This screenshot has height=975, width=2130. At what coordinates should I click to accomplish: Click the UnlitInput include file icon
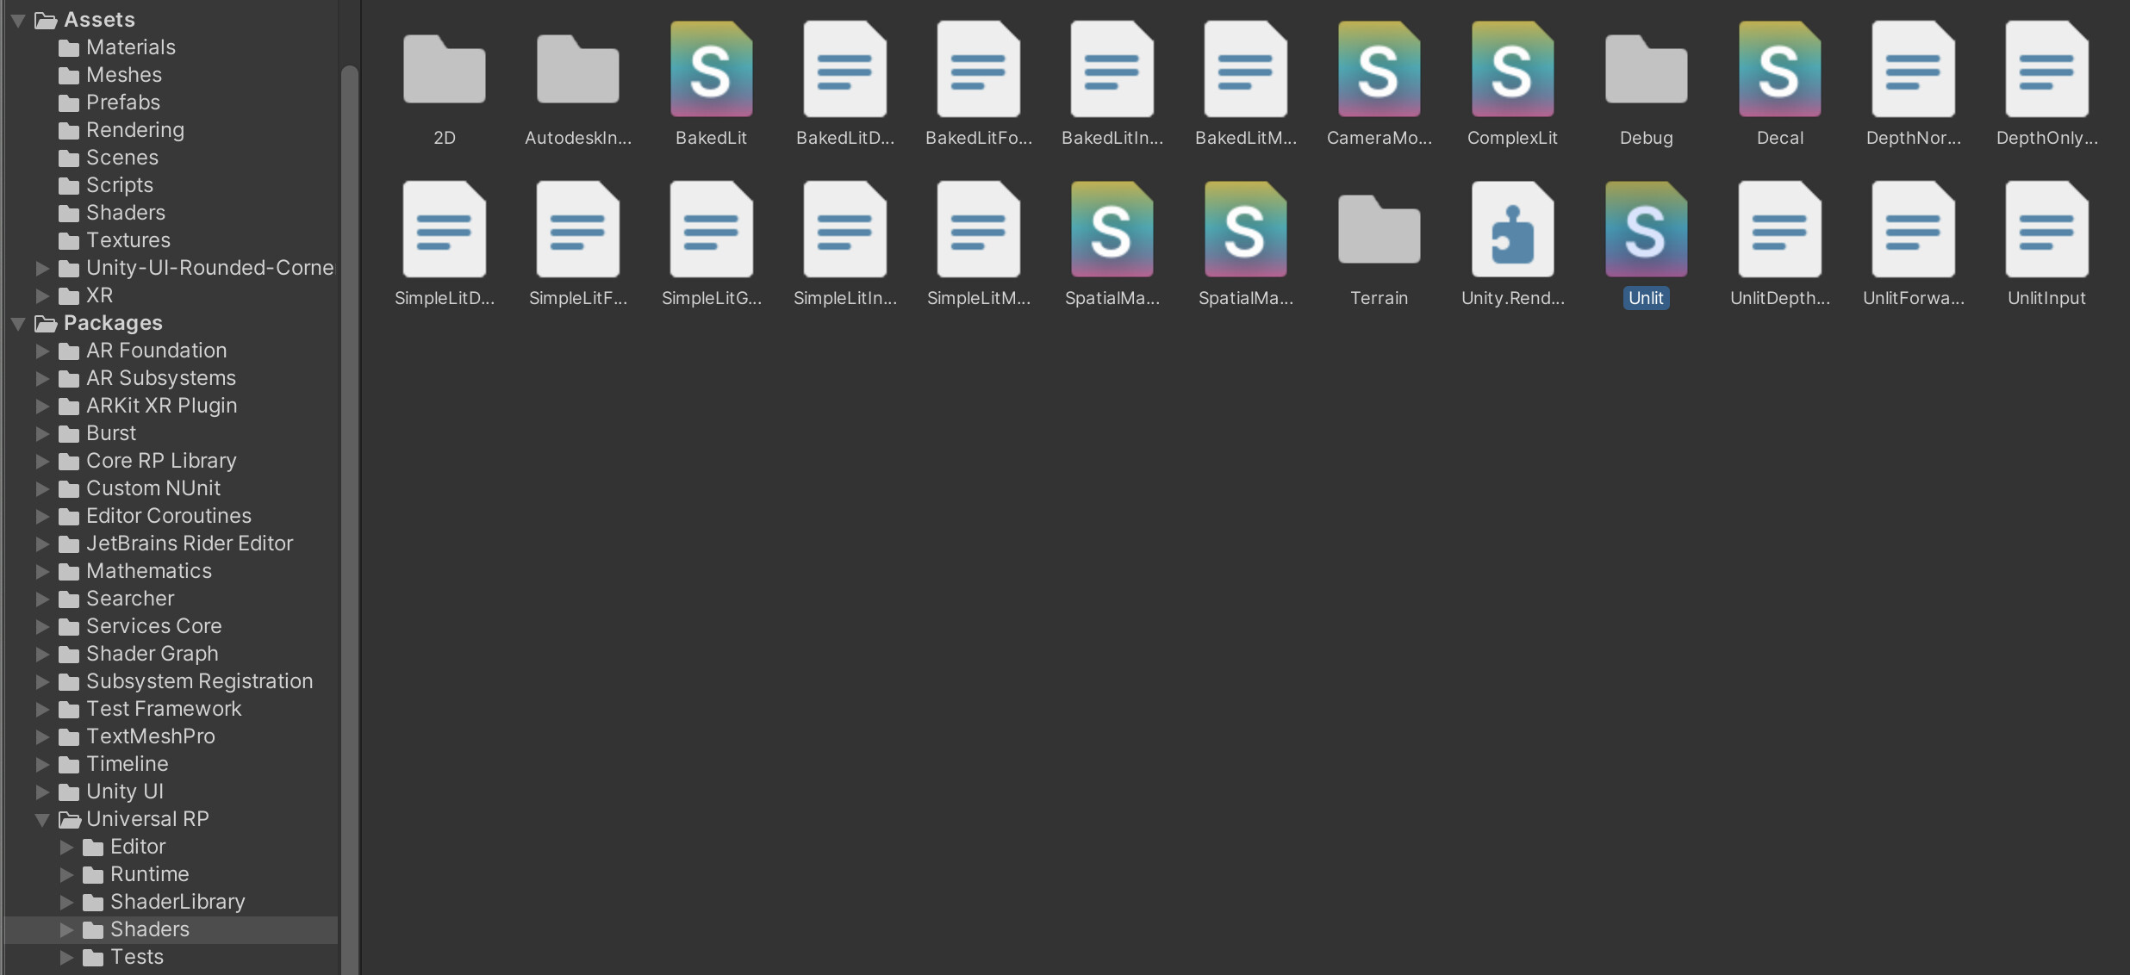[2046, 231]
